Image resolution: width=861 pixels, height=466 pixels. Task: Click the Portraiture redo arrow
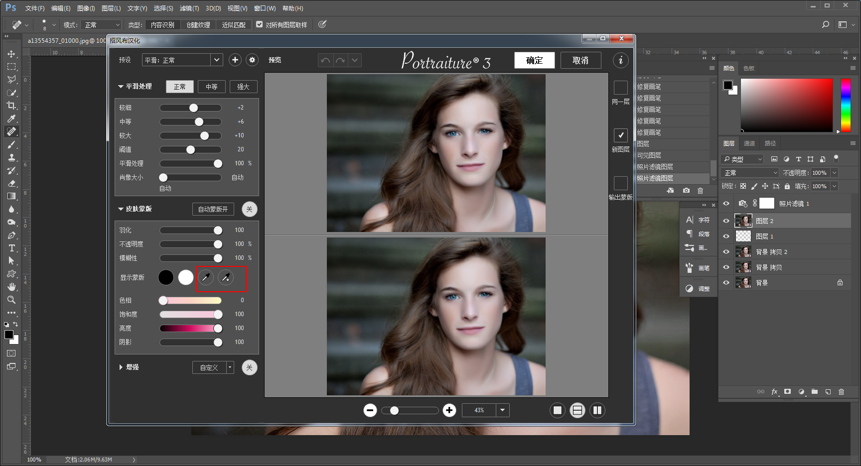340,61
